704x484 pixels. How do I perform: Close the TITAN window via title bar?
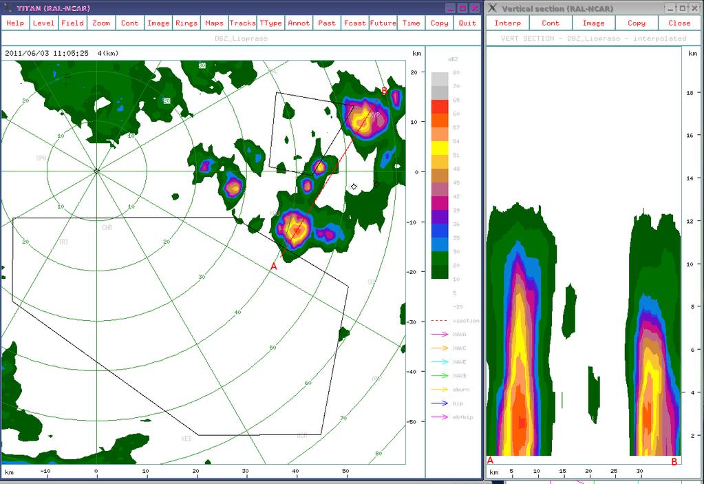point(474,8)
